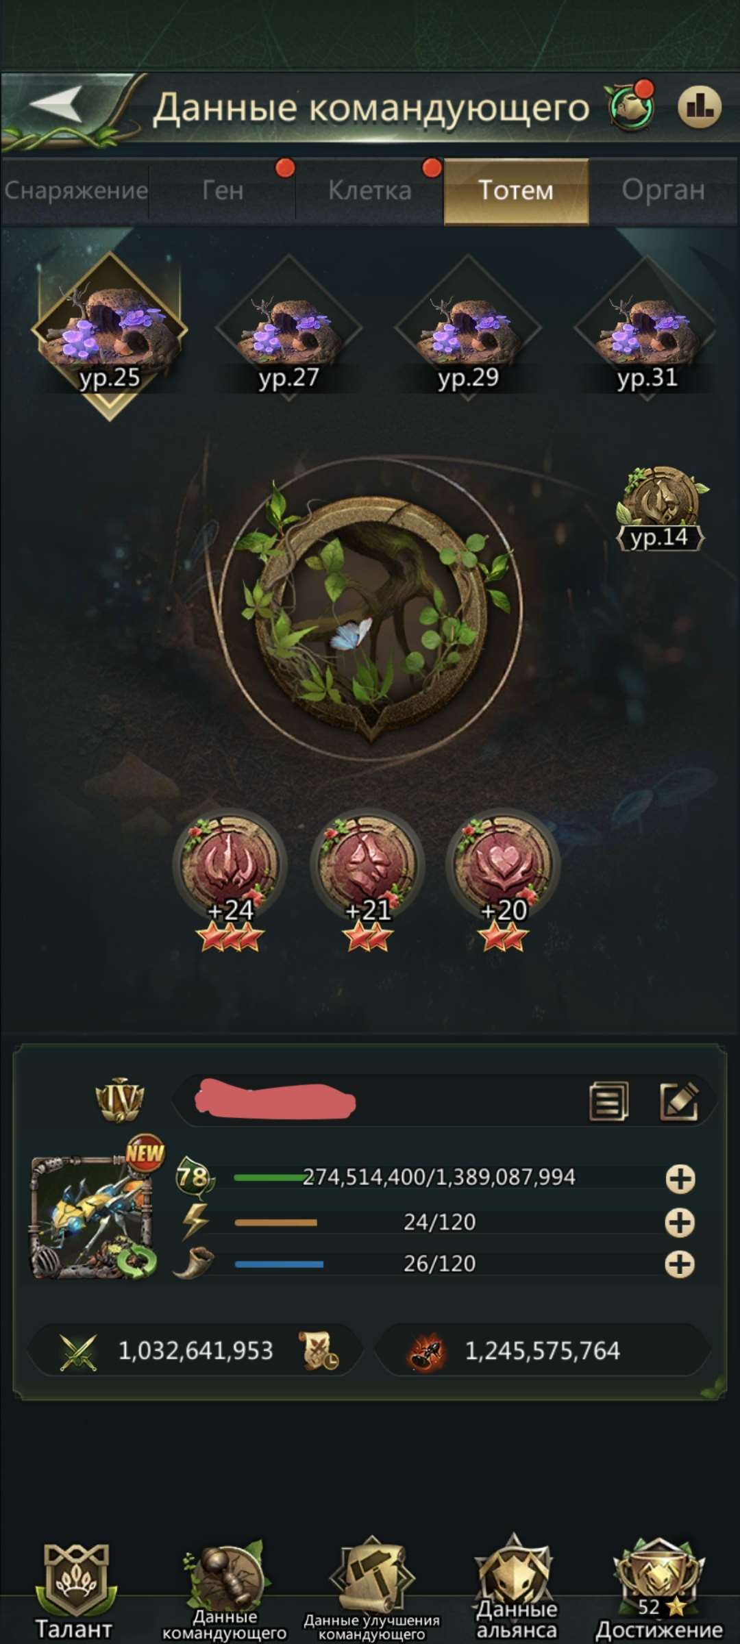Screen dimensions: 740x1644
Task: Tap the back arrow icon
Action: pos(56,105)
